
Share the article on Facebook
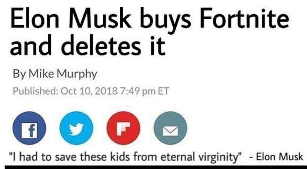click(30, 129)
